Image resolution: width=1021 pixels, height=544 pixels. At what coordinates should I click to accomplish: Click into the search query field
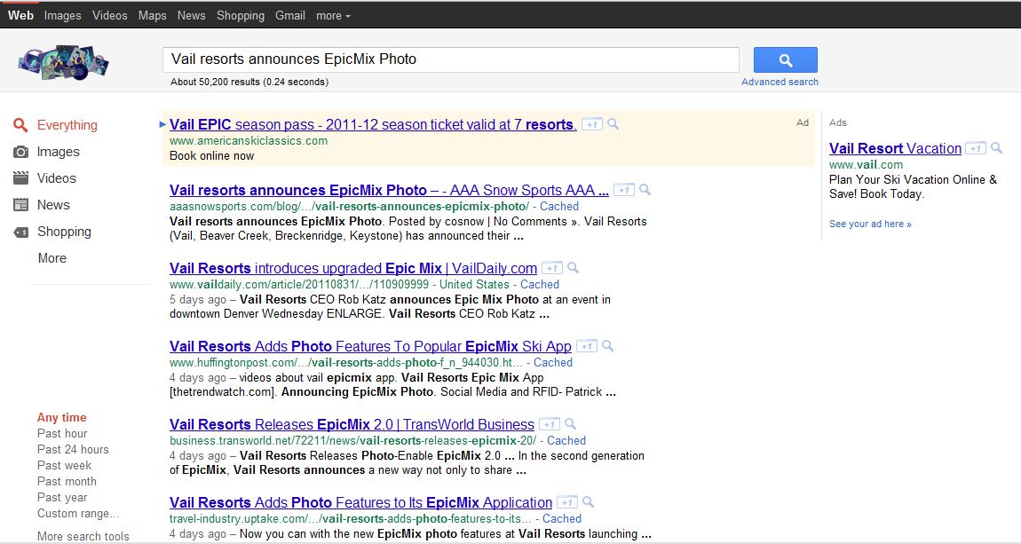pyautogui.click(x=451, y=59)
